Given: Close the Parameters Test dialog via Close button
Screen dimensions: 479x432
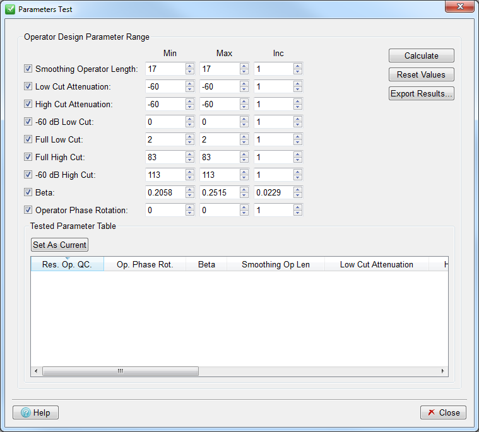Looking at the screenshot, I should point(443,412).
